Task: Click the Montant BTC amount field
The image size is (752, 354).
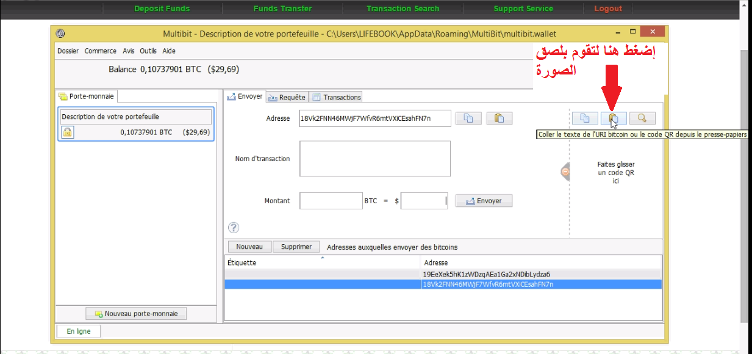Action: [331, 201]
